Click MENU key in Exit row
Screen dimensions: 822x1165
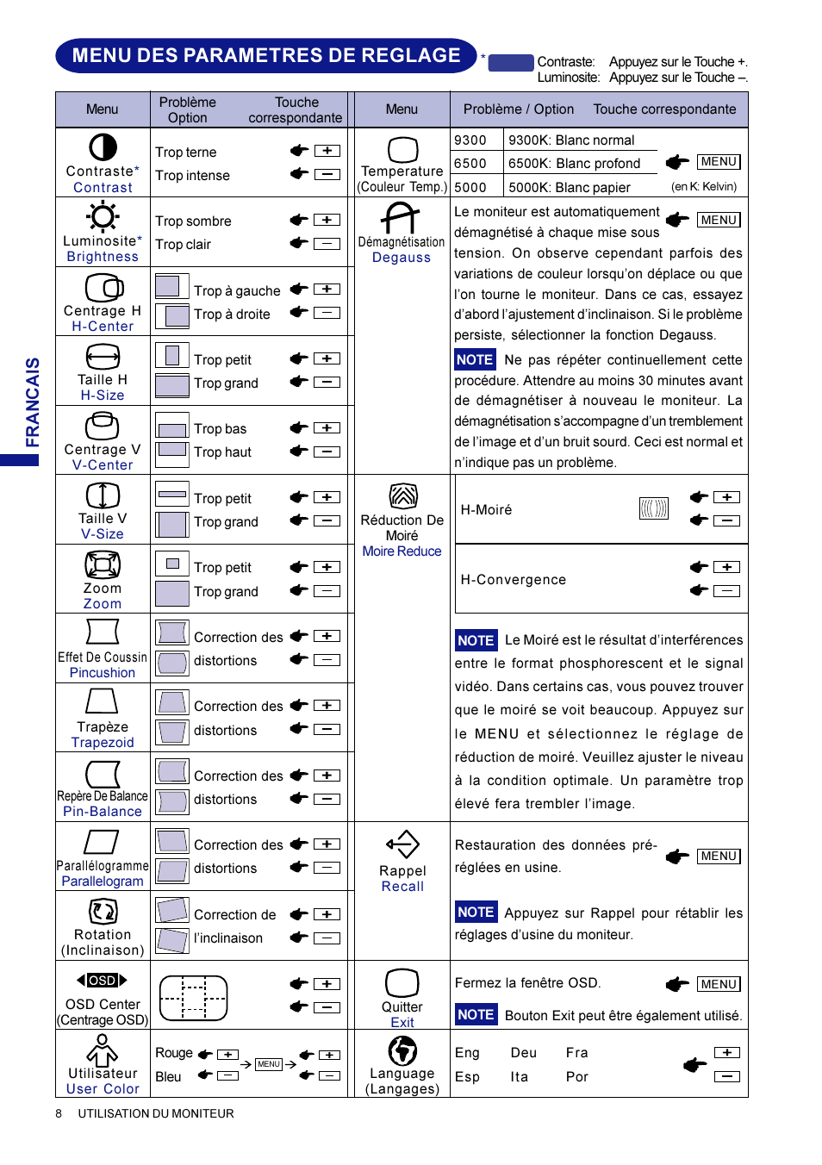719,984
